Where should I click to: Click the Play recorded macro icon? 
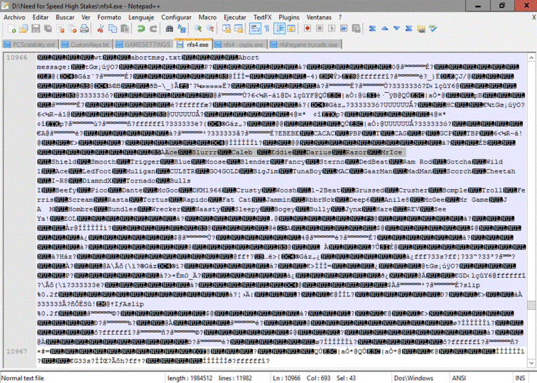click(332, 29)
